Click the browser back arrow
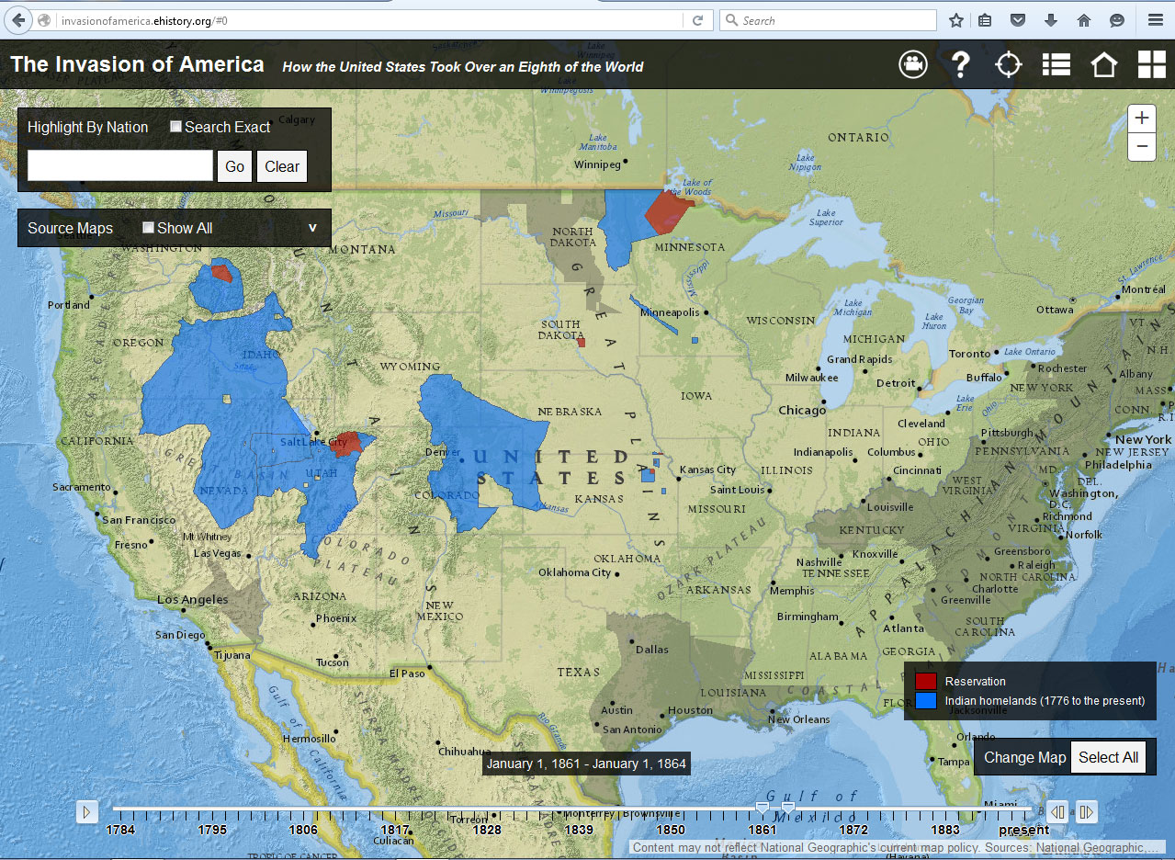This screenshot has height=860, width=1175. pyautogui.click(x=18, y=20)
